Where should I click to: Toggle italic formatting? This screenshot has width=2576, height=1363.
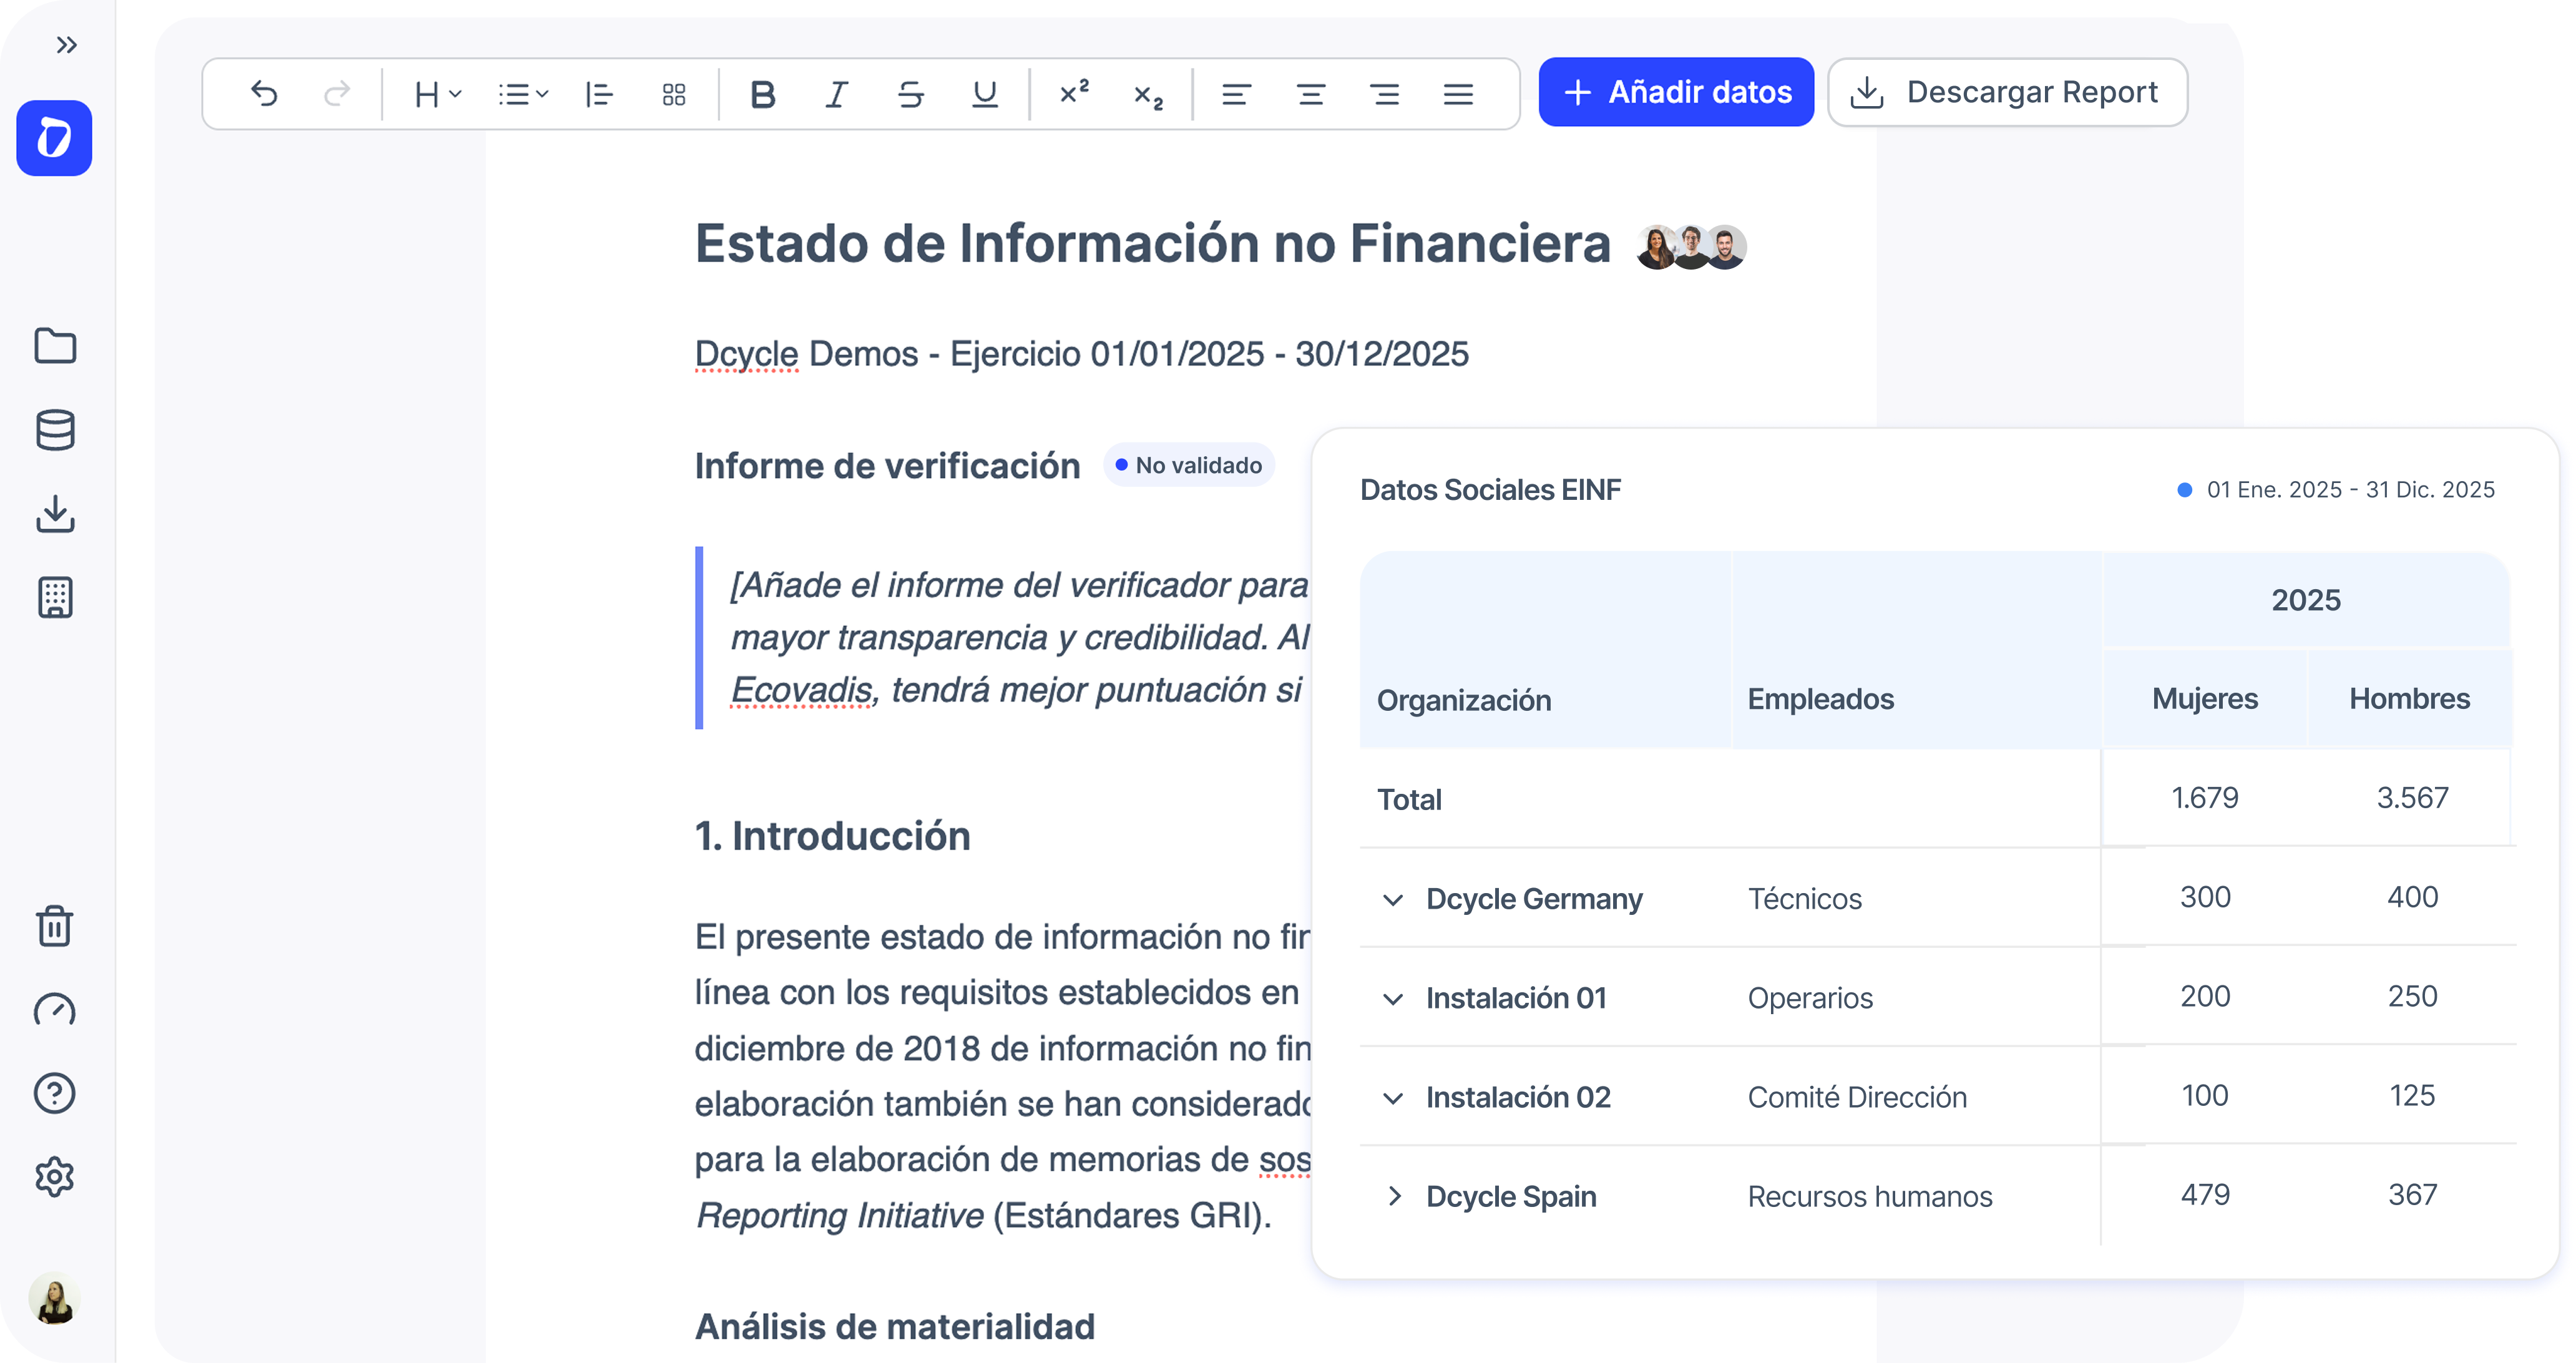836,94
